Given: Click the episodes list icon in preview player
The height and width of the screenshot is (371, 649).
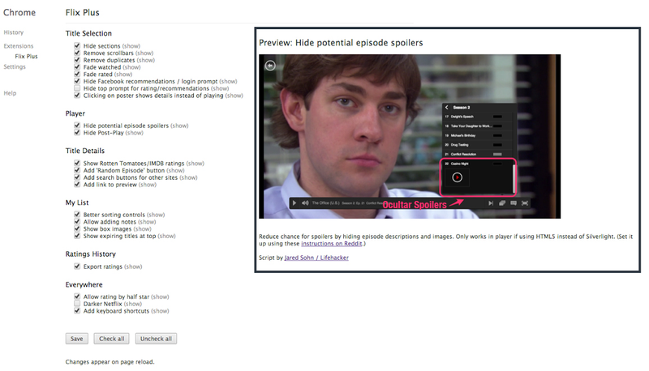Looking at the screenshot, I should 502,203.
